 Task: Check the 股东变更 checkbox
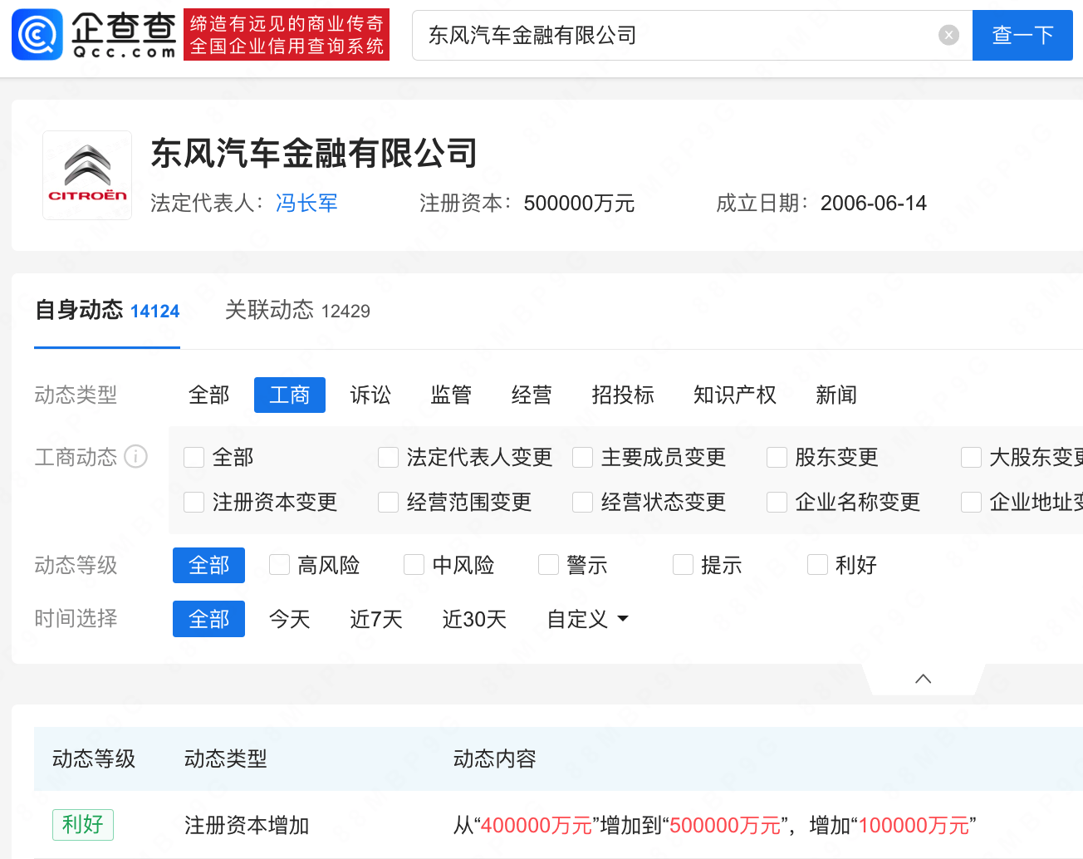pos(777,457)
